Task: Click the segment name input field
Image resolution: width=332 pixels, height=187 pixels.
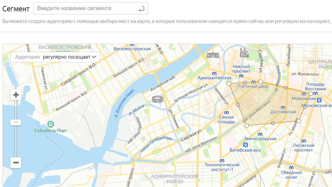Action: [90, 8]
